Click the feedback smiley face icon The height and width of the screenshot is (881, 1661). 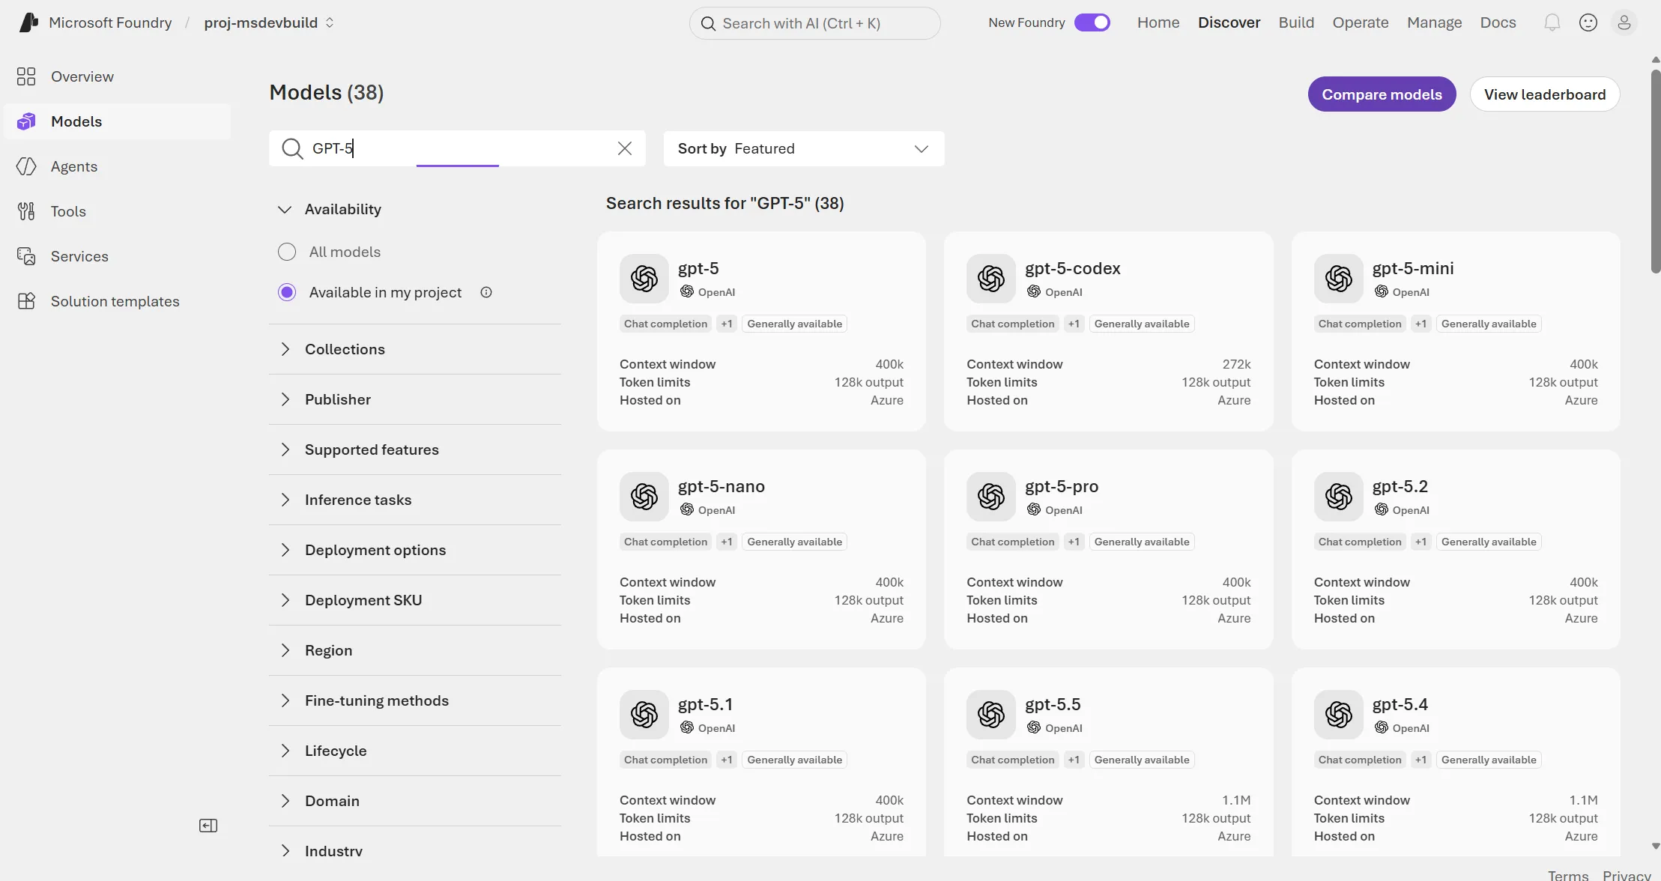tap(1588, 22)
